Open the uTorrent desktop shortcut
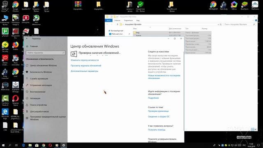 coord(5,32)
